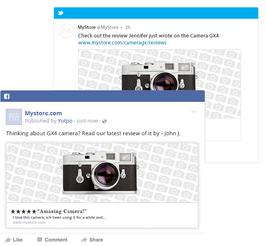Viewport: 266px width, 246px height.
Task: Click the @MyStore Twitter handle
Action: (108, 27)
